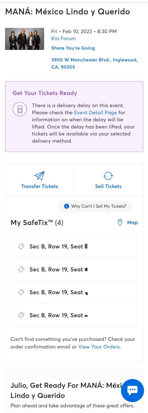Screen dimensions: 148x413
Task: Select the Transfer Tickets label
Action: click(x=40, y=186)
